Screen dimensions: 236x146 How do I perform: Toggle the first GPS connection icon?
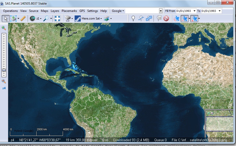pyautogui.click(x=176, y=18)
